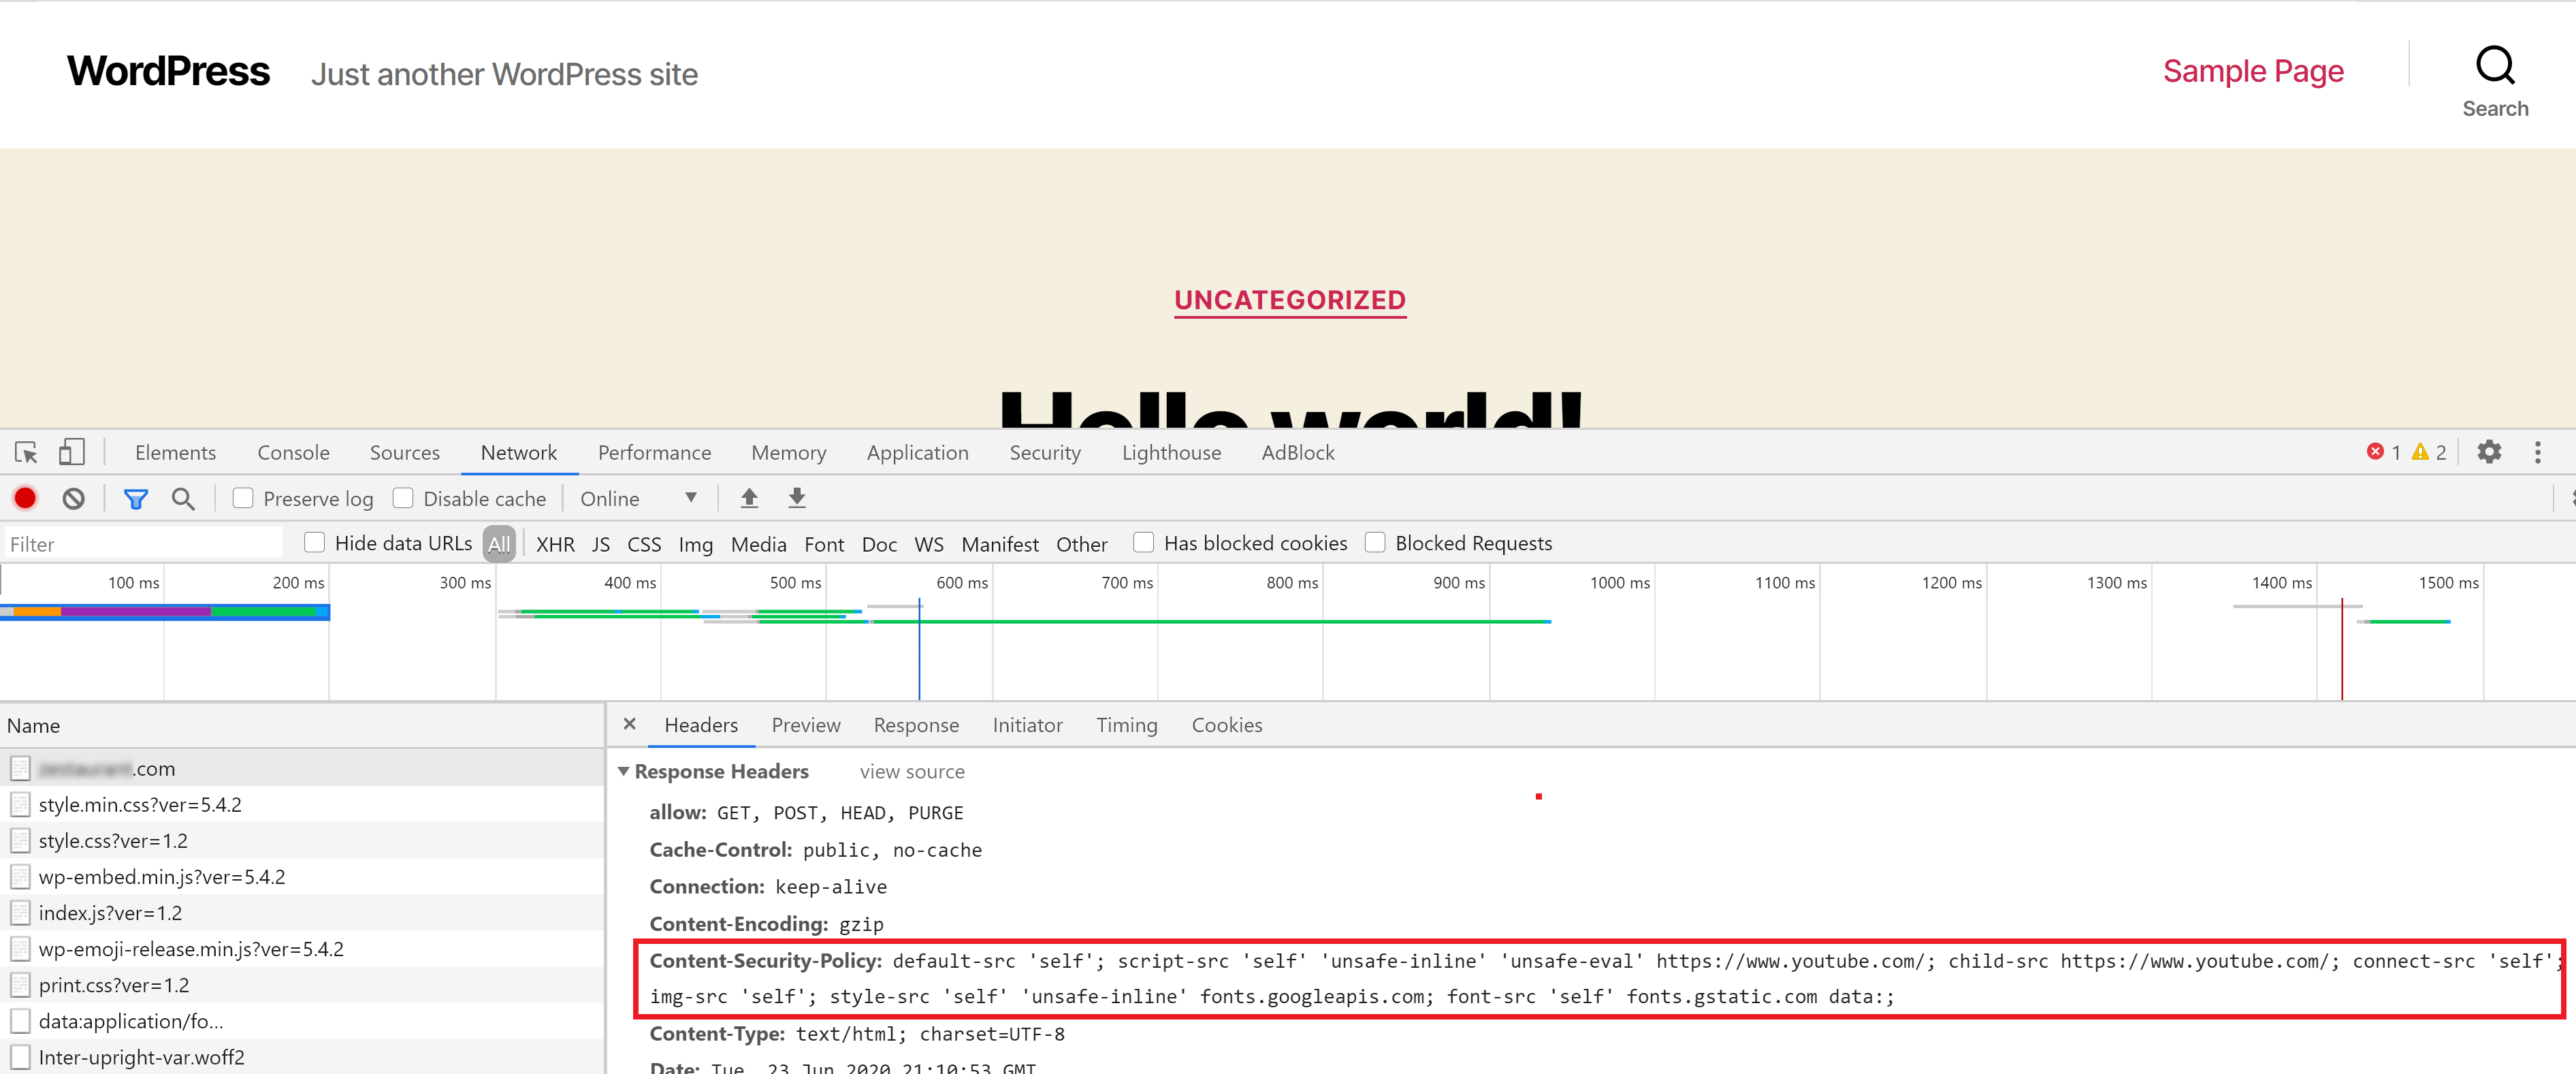Screen dimensions: 2576x1074
Task: Click the import HAR upload arrow
Action: tap(749, 498)
